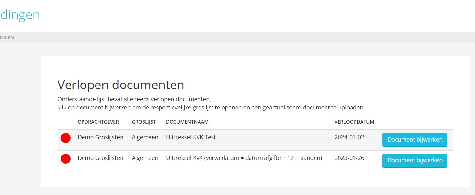
Task: Click the expiry date 2023-01-26
Action: (349, 158)
